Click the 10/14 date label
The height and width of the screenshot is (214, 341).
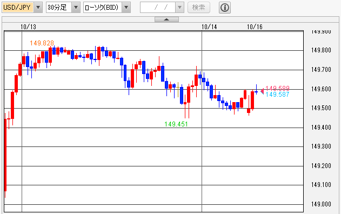point(209,27)
